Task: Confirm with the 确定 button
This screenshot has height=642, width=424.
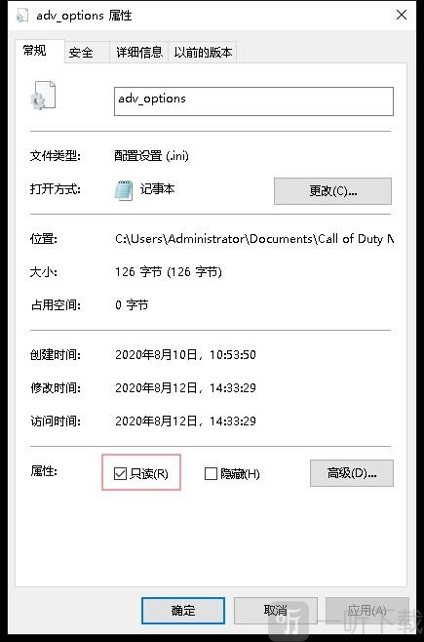Action: pos(183,611)
